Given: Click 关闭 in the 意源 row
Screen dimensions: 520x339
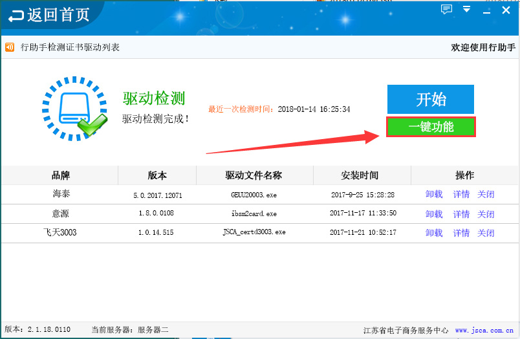Looking at the screenshot, I should click(486, 214).
